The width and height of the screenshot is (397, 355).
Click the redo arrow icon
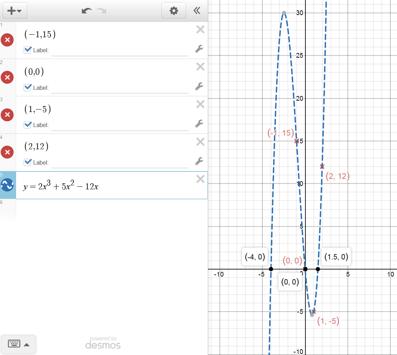pos(102,11)
